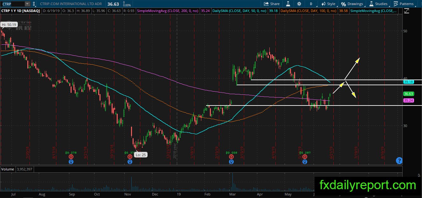422x198 pixels.
Task: Click the earnings phone icon labeled $0.278
Action: click(x=71, y=156)
